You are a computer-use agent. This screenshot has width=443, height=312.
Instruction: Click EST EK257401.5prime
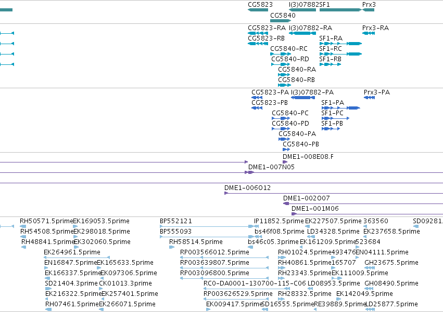(104, 300)
